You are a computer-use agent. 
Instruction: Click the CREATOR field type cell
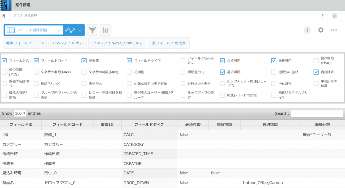click(149, 164)
